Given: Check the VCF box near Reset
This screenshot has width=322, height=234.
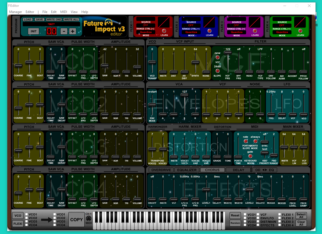Looking at the screenshot, I should (x=258, y=214).
